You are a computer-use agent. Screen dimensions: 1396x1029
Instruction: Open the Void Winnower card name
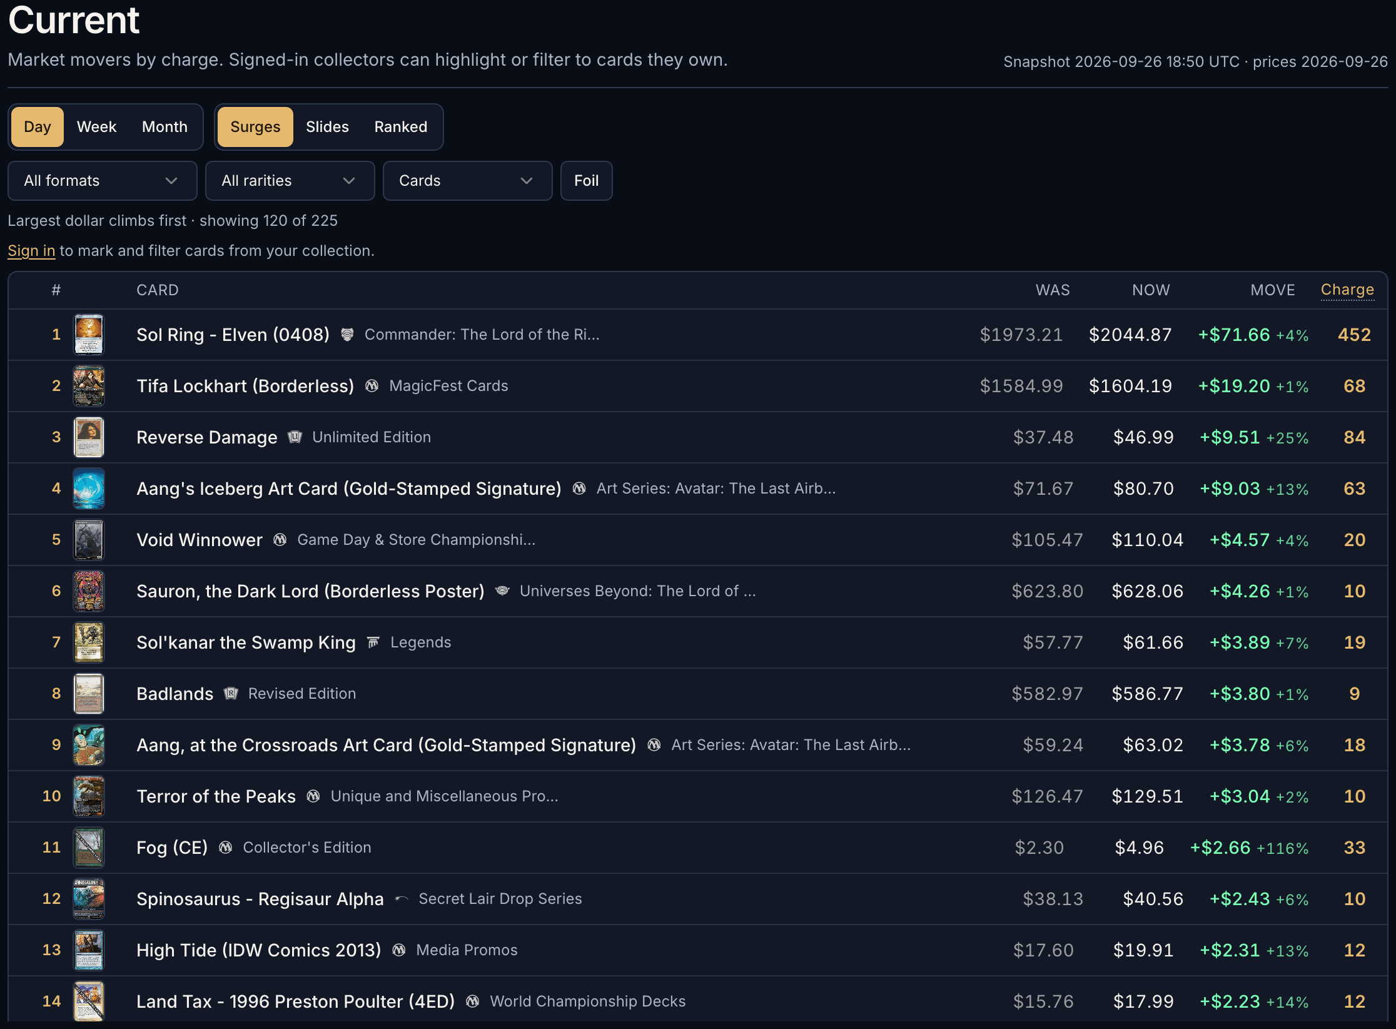click(200, 540)
